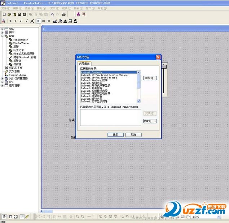Open the Fill Color picker
229x223 pixels.
[60, 21]
